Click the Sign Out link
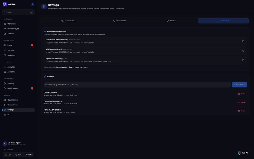254x159 pixels. click(x=8, y=150)
